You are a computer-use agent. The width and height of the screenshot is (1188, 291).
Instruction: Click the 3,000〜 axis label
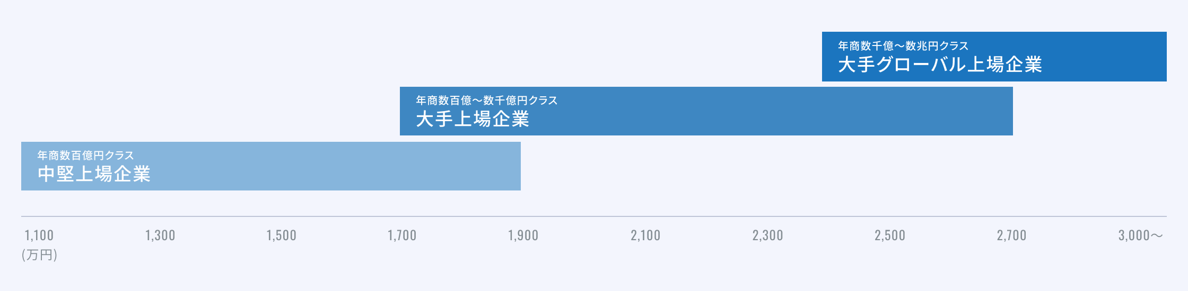pyautogui.click(x=1141, y=235)
